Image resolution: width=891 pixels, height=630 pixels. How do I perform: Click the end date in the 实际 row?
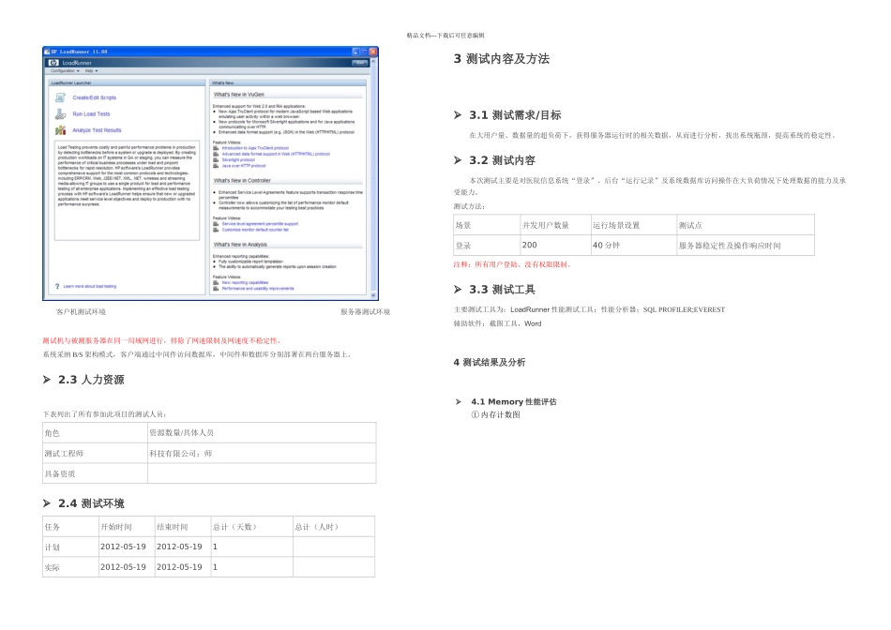tap(179, 567)
